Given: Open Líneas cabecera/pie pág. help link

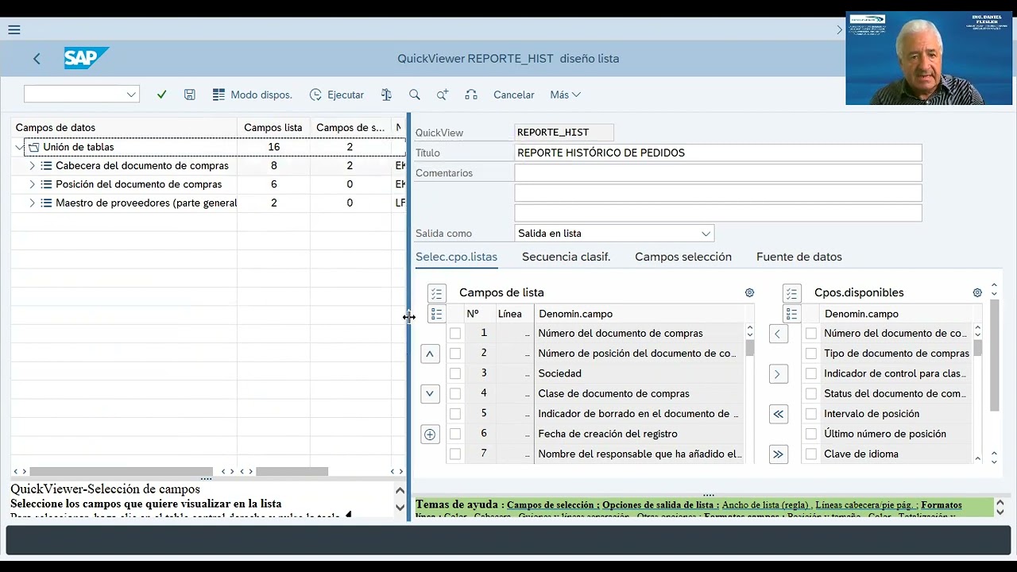Looking at the screenshot, I should (x=864, y=505).
